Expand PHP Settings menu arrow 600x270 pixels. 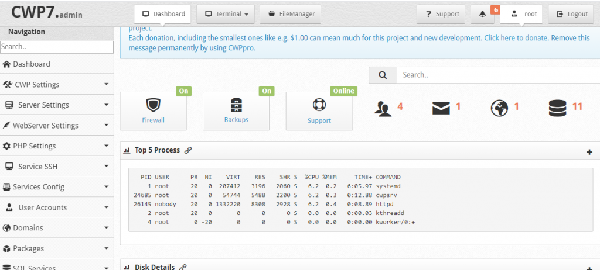pyautogui.click(x=107, y=146)
